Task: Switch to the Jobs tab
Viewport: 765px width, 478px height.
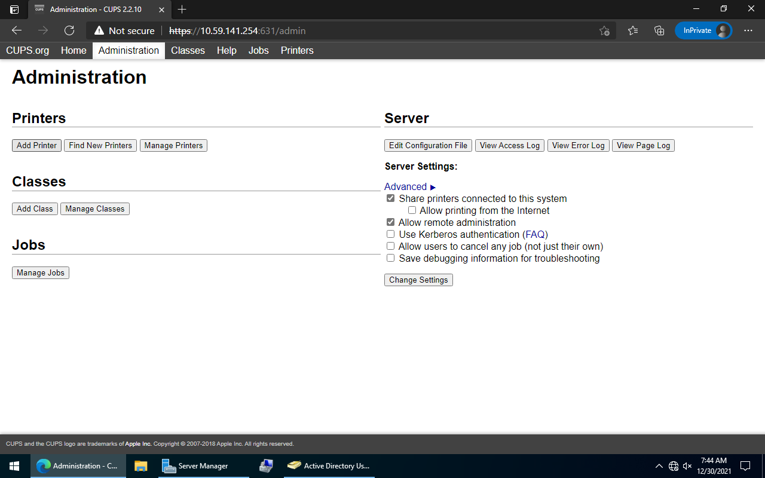Action: coord(258,51)
